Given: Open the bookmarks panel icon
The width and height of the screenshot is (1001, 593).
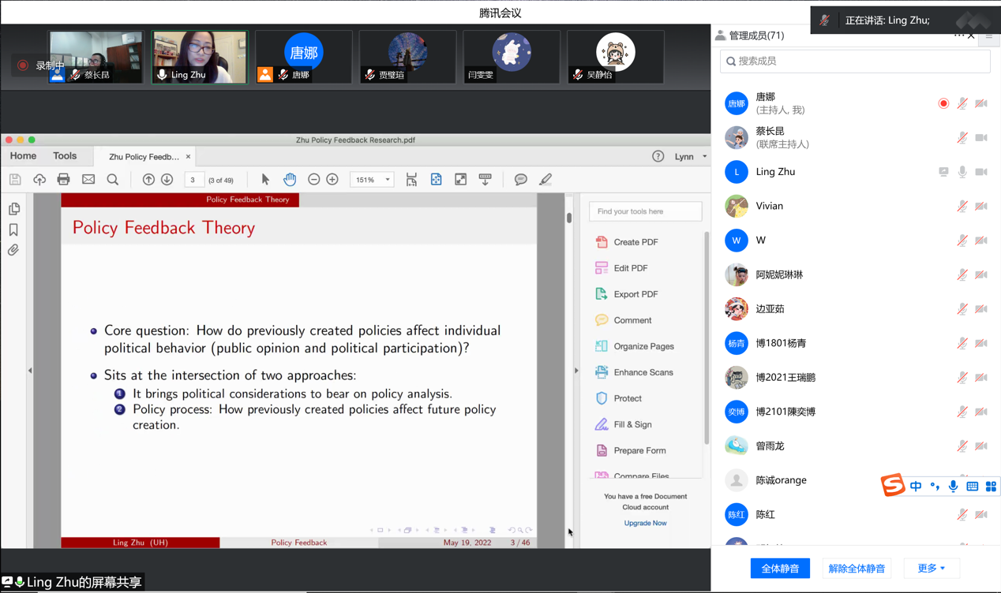Looking at the screenshot, I should click(x=13, y=229).
